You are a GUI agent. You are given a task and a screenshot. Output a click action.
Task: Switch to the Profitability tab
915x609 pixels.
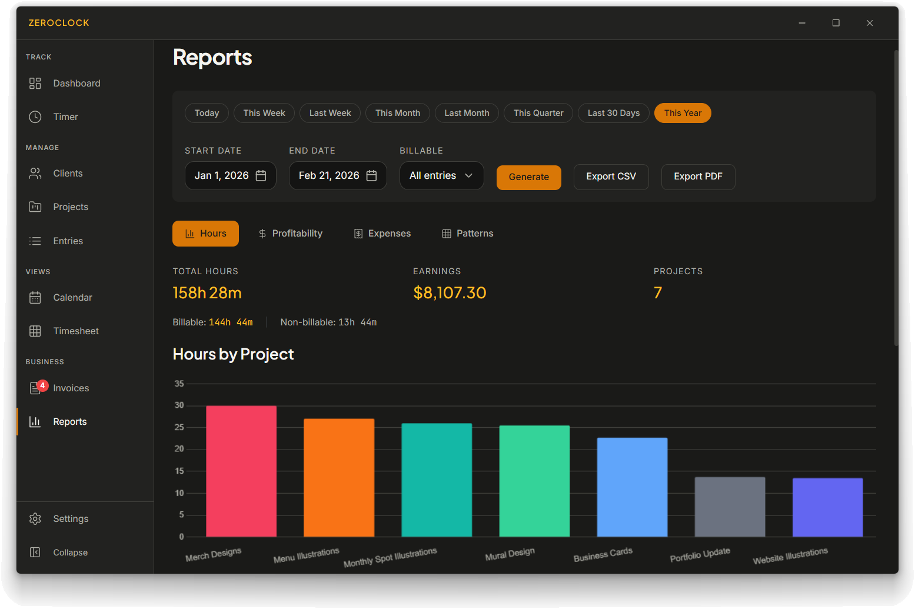(291, 234)
